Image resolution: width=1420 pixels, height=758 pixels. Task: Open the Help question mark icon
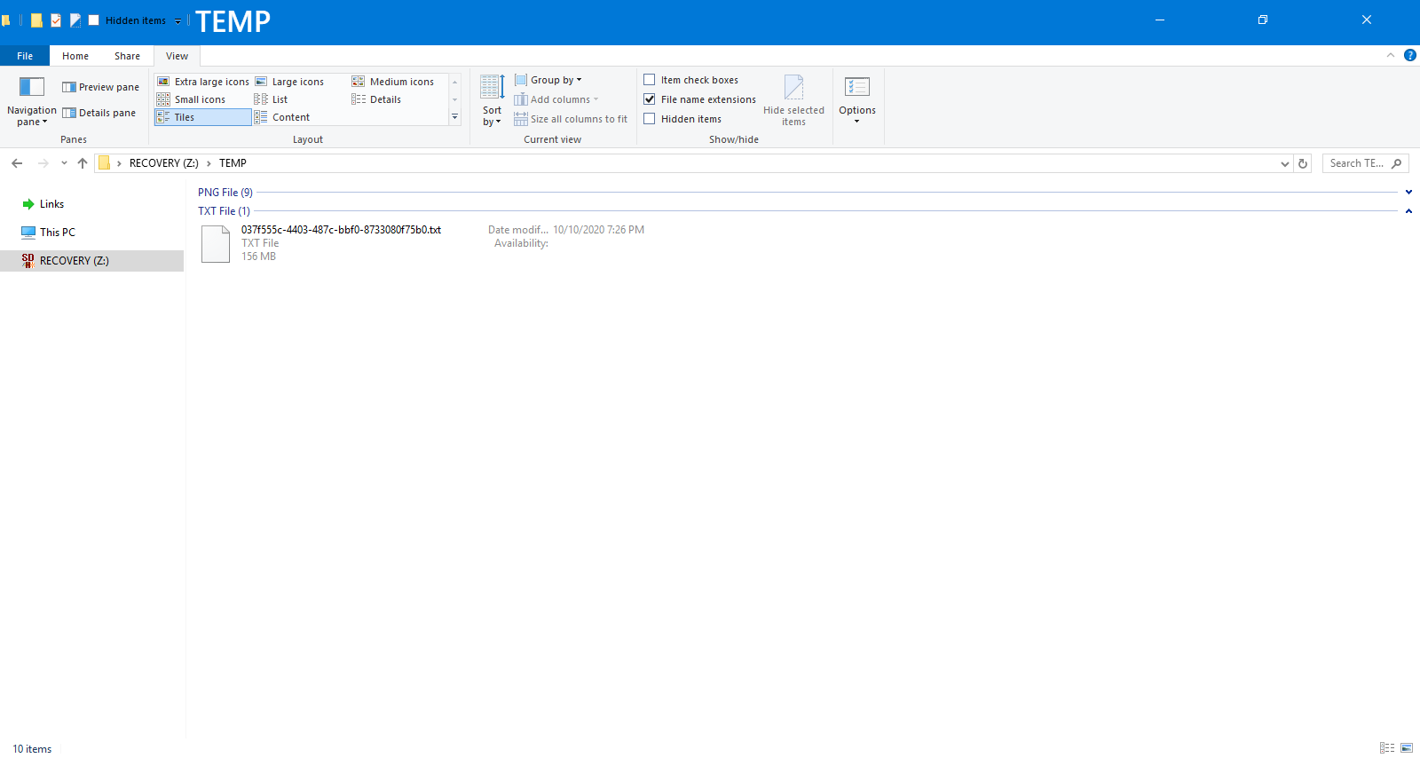1410,55
